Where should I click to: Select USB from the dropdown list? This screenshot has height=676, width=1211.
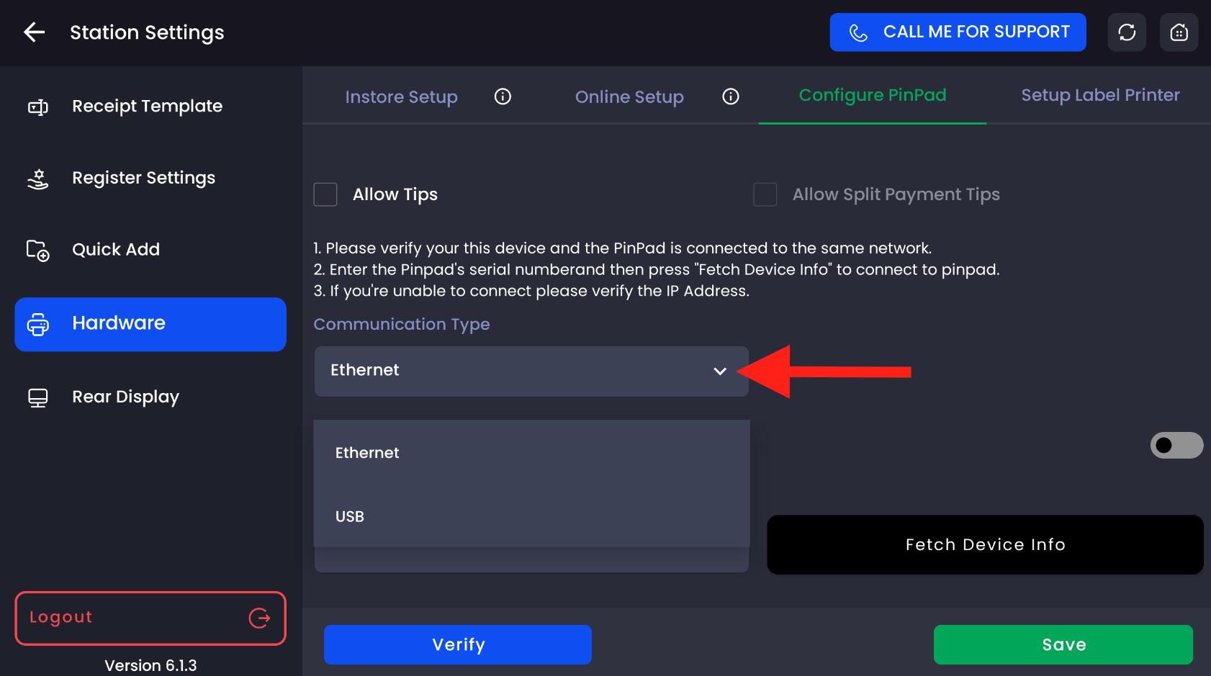click(x=350, y=517)
